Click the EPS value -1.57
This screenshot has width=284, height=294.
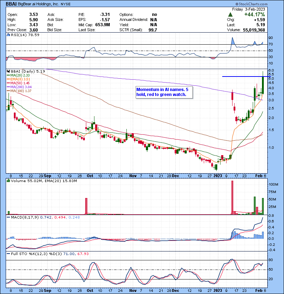pyautogui.click(x=105, y=20)
